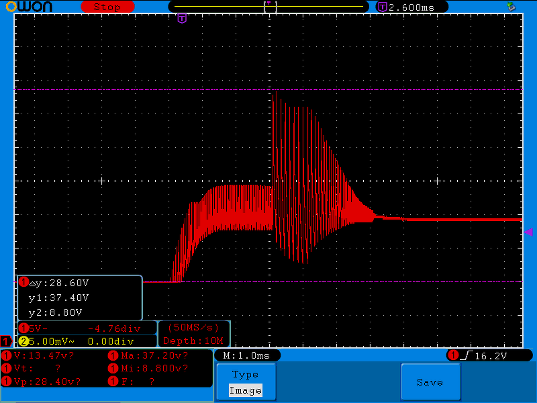Open the Type Image menu option

coord(246,382)
